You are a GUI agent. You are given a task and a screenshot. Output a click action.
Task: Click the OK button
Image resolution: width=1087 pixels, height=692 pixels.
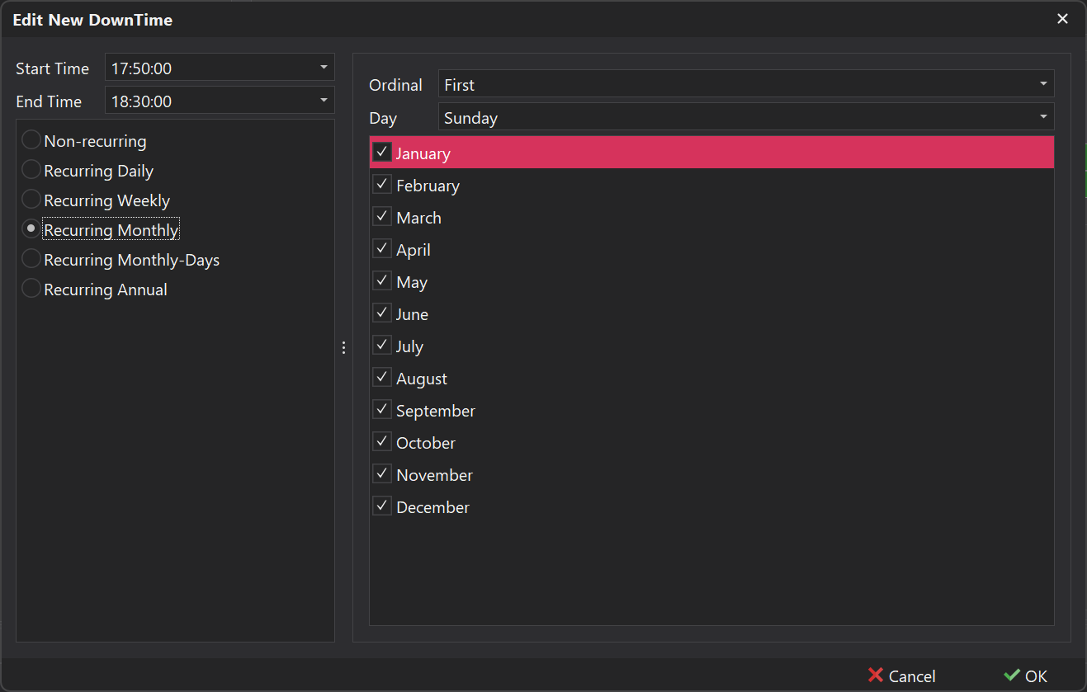click(1026, 676)
